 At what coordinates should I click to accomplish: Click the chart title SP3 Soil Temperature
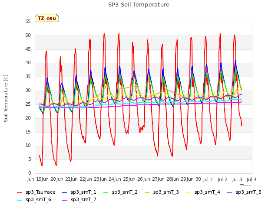coord(139,5)
